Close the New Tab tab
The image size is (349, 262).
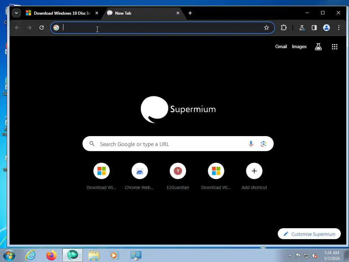(178, 13)
